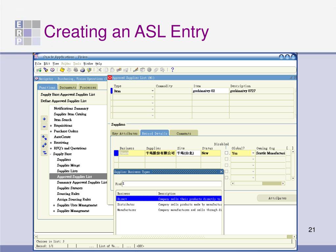336x252 pixels.
Task: Click the Next Step toolbar icon
Action: [69, 70]
